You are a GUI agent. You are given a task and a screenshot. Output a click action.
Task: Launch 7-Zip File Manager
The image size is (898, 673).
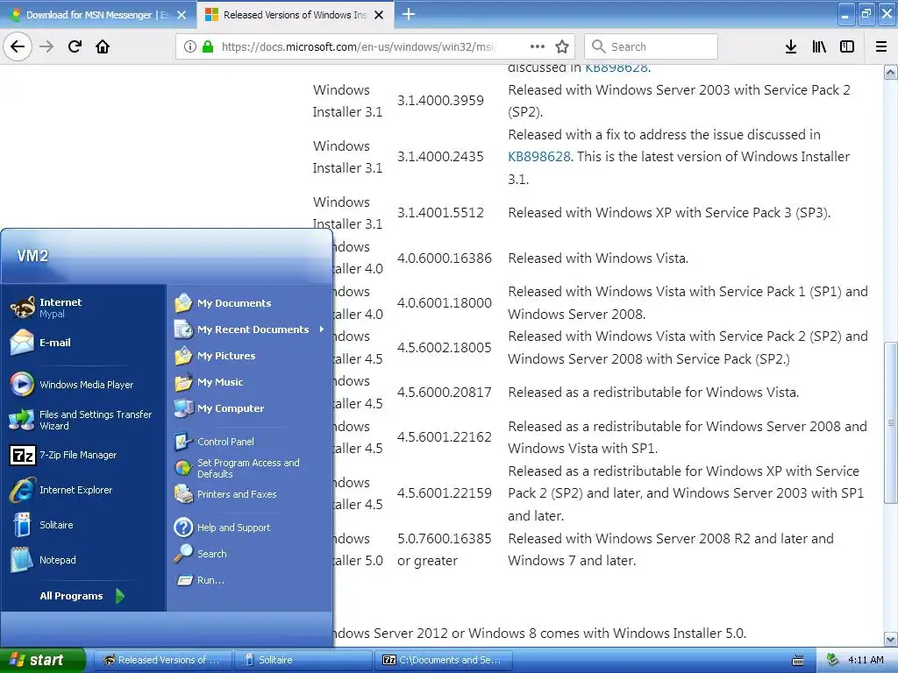click(83, 455)
